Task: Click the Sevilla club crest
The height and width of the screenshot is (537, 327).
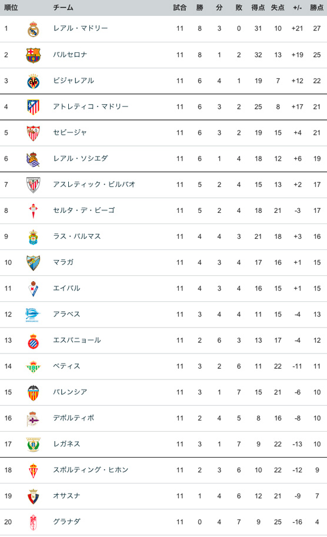Action: point(33,133)
